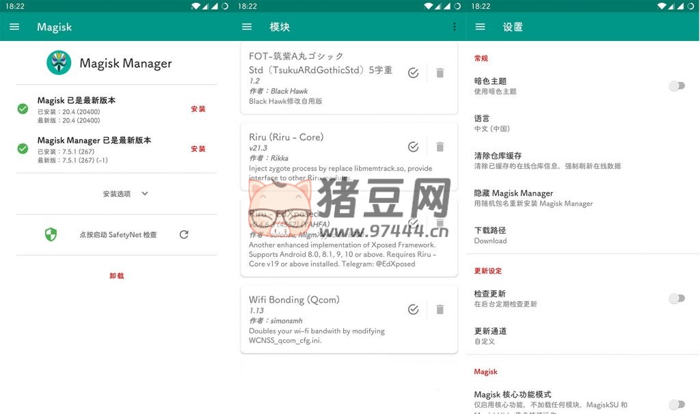Toggle enable check for Wifi Bonding module
This screenshot has height=414, width=700.
[413, 309]
